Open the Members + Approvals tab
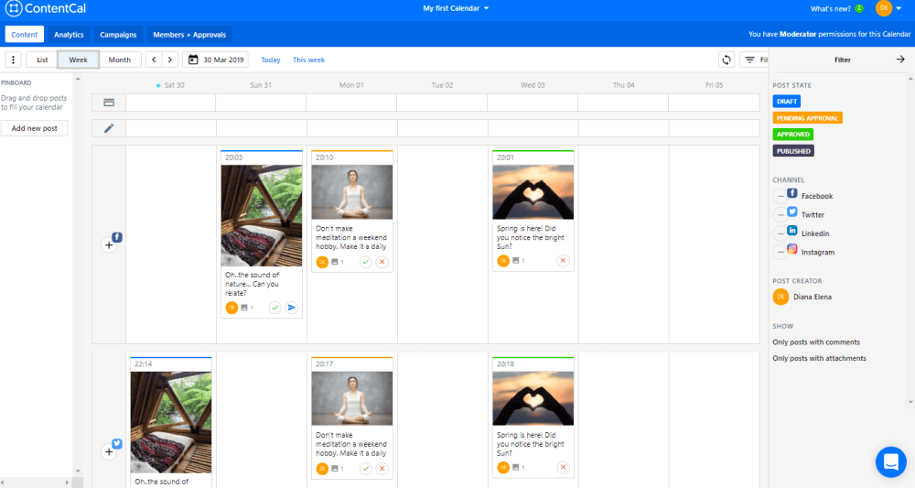Image resolution: width=915 pixels, height=488 pixels. tap(189, 35)
